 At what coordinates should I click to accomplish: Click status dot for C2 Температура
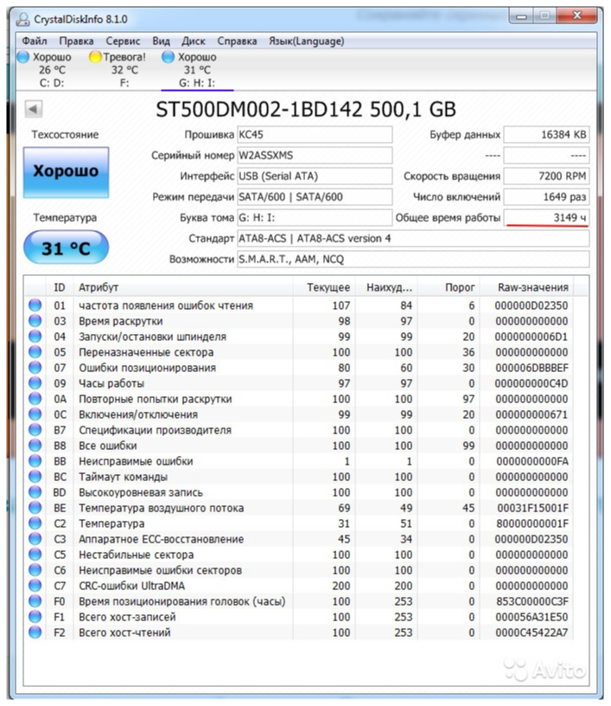tap(35, 523)
